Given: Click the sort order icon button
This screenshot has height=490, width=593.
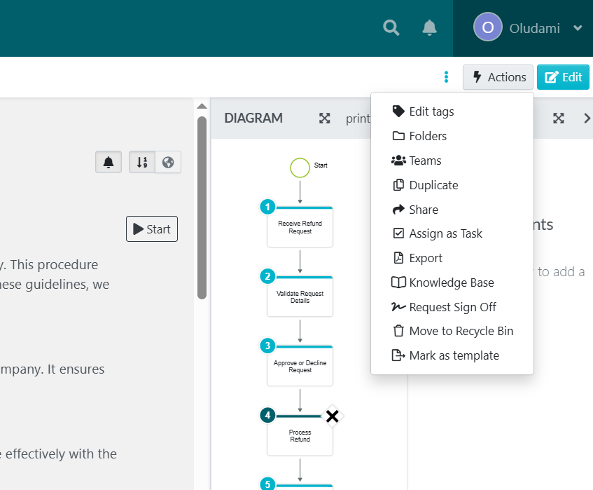Looking at the screenshot, I should 142,162.
